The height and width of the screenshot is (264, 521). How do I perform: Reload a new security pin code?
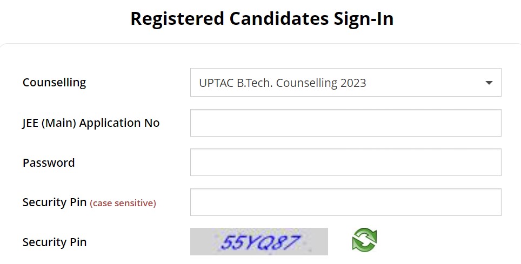click(x=364, y=240)
